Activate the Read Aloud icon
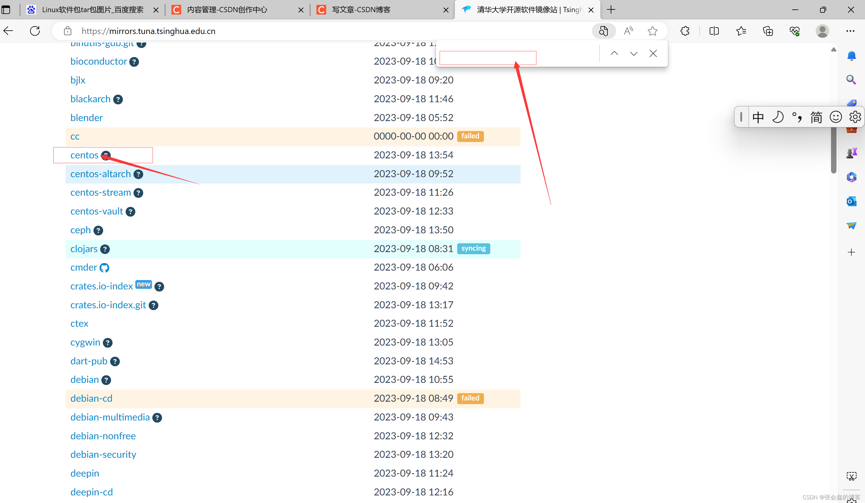 628,31
